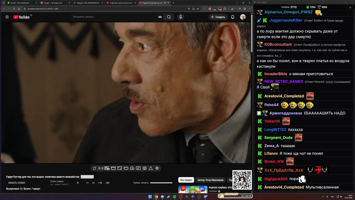
Task: Click the chat record circle icon
Action: (350, 7)
